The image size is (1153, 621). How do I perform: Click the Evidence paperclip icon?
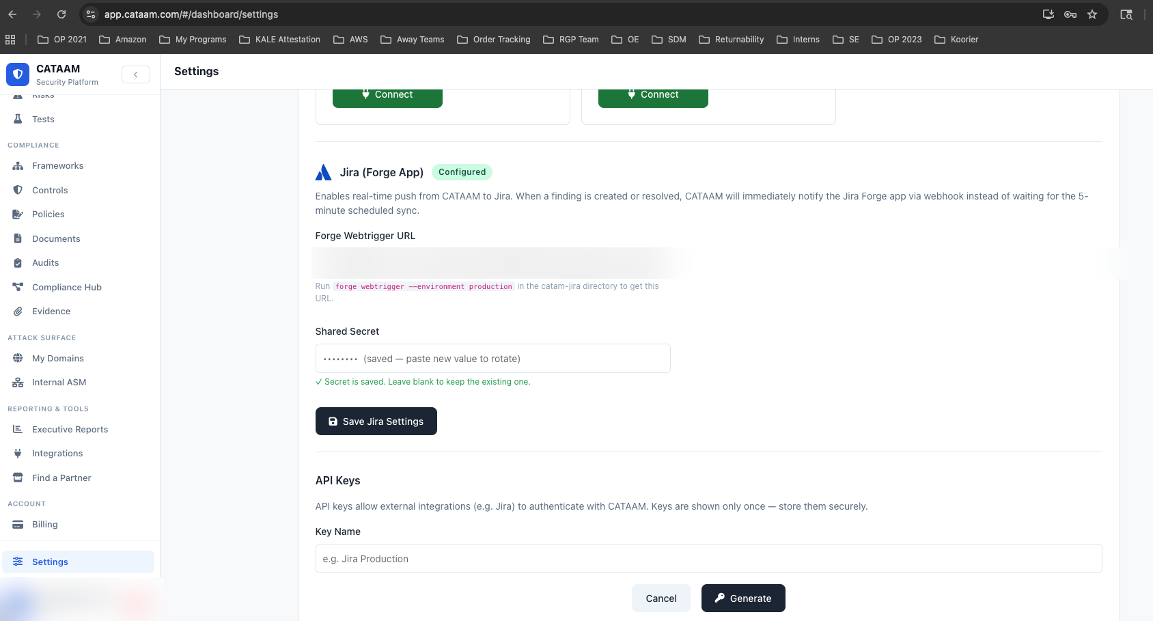coord(18,312)
